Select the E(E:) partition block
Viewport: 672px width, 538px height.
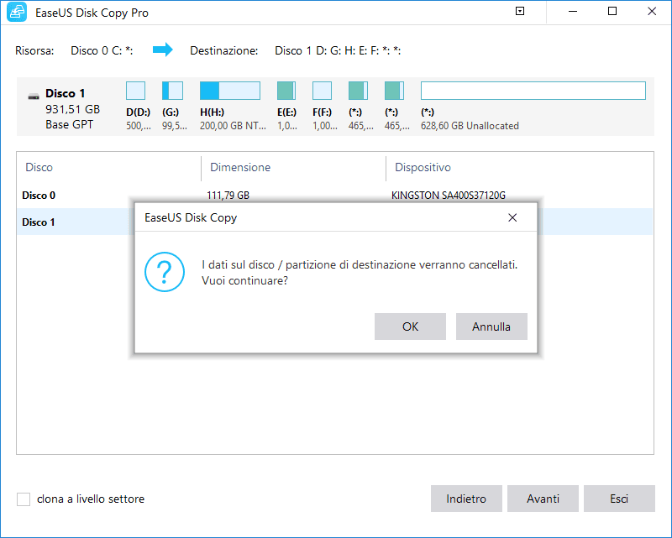click(x=286, y=91)
